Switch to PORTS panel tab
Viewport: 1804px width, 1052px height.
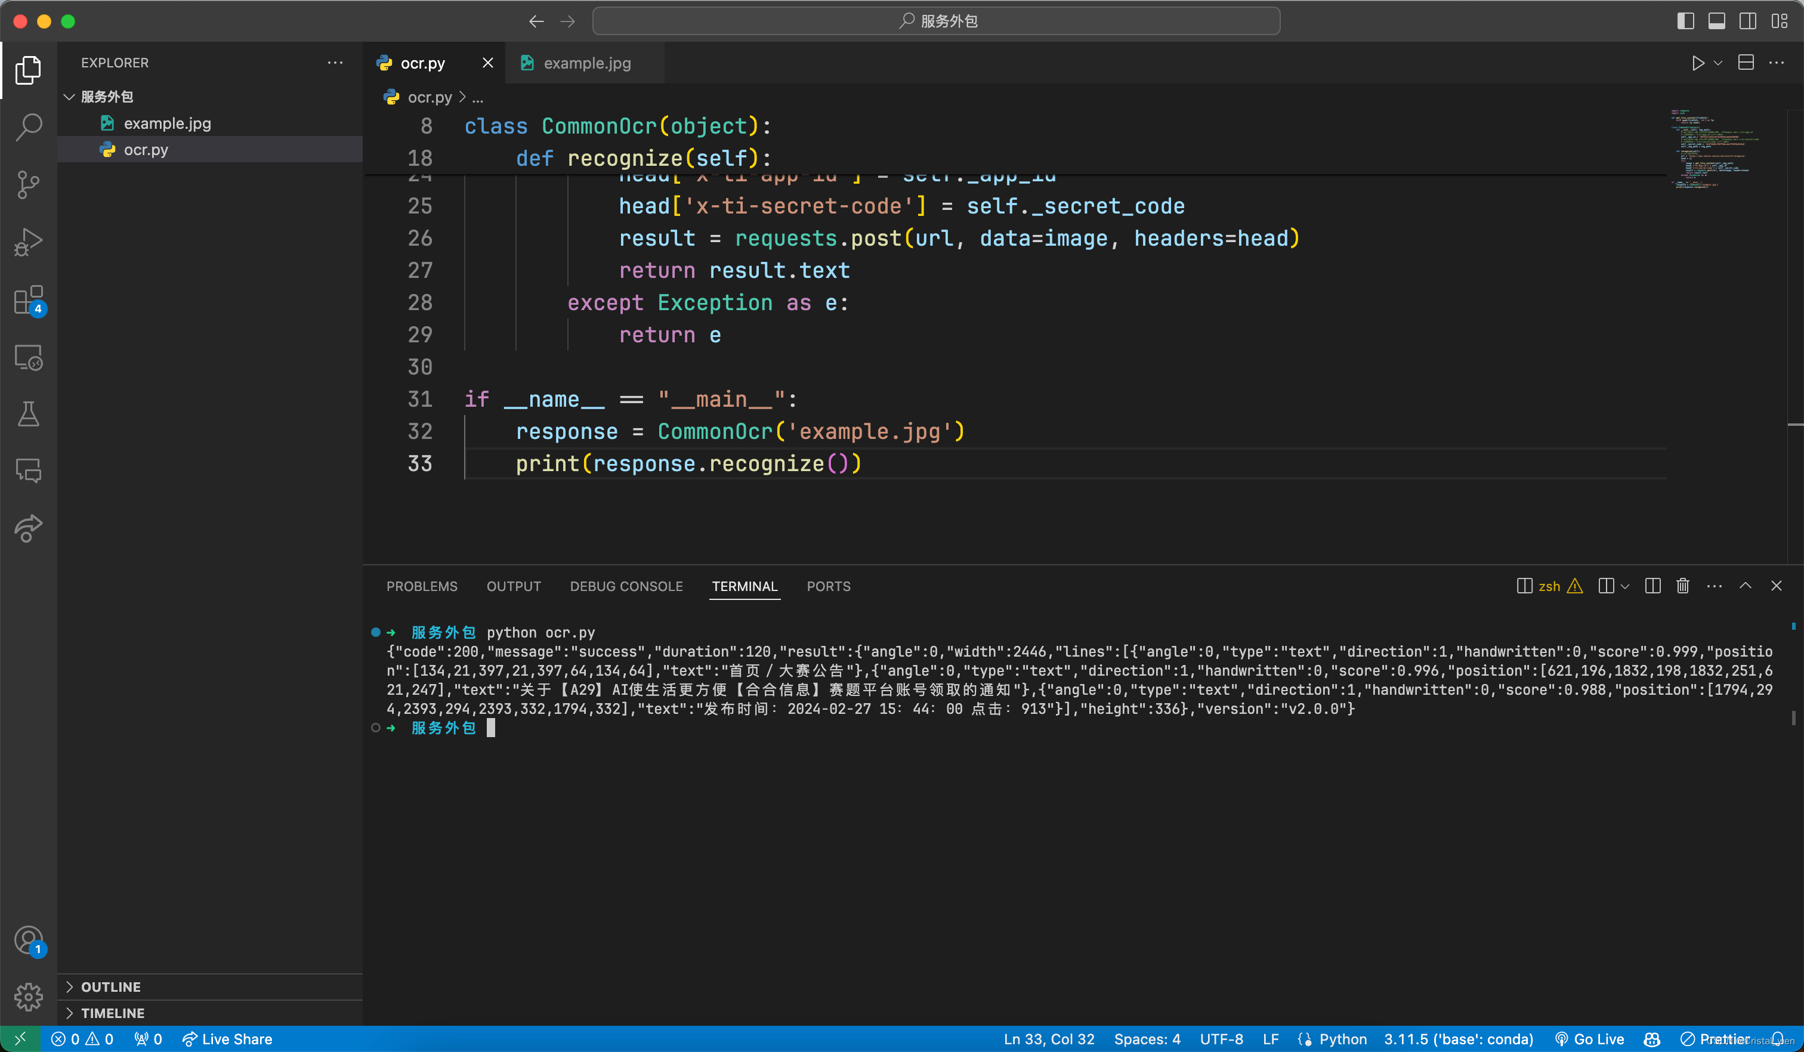coord(828,586)
